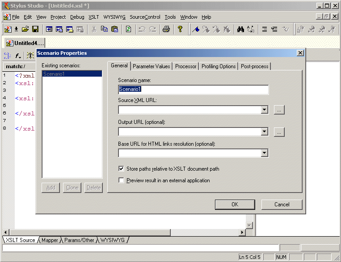Select Scenario1 in Existing scenarios list
Screen dimensions: 341x262
coord(72,74)
